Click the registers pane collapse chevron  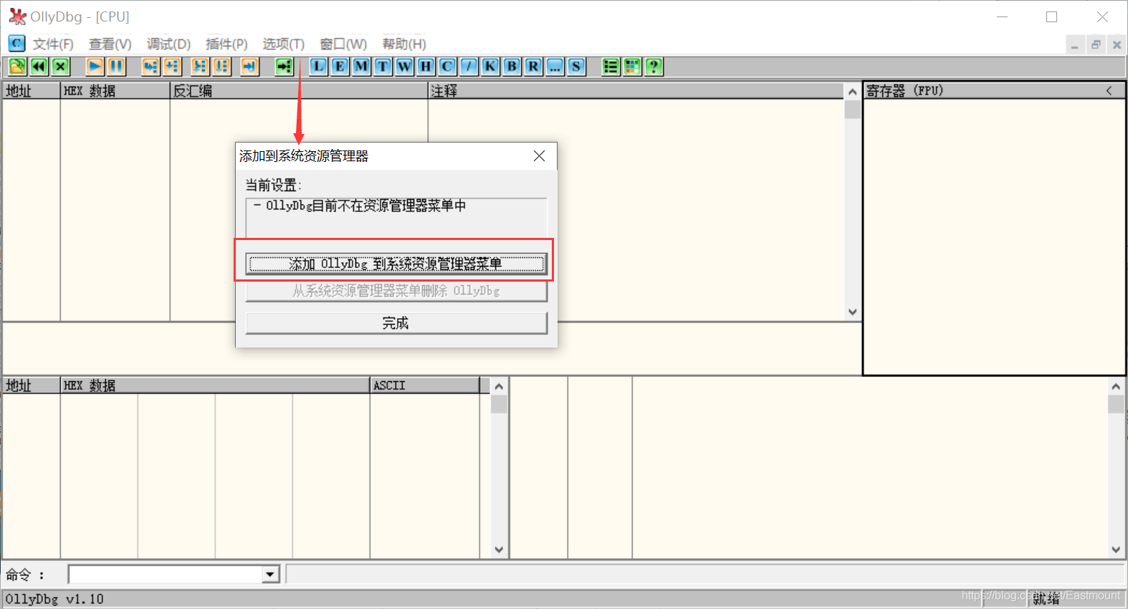click(1109, 91)
